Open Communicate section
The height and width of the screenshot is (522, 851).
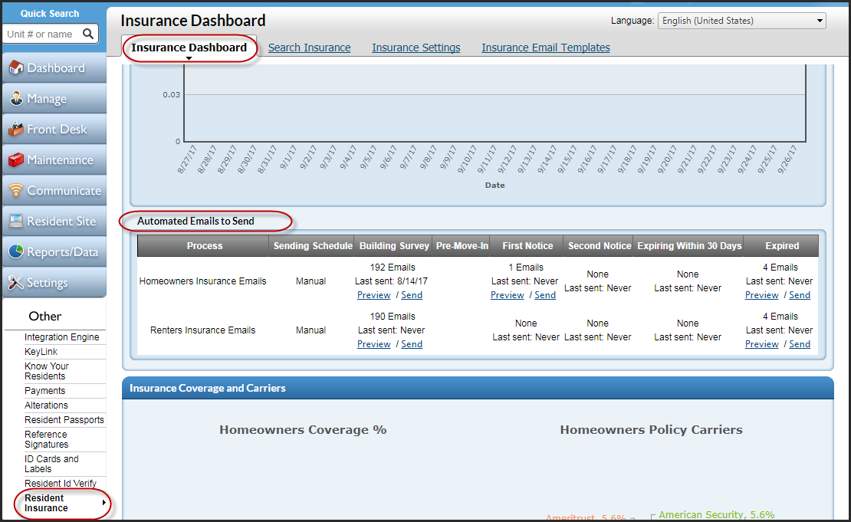54,190
